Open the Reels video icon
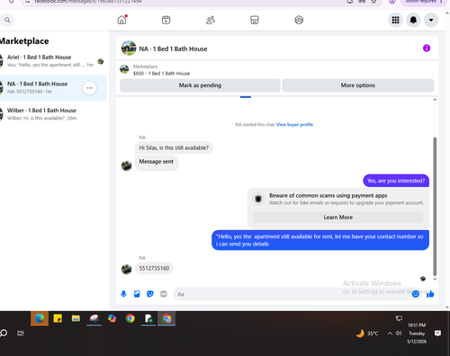Viewport: 450px width, 356px height. pos(166,20)
